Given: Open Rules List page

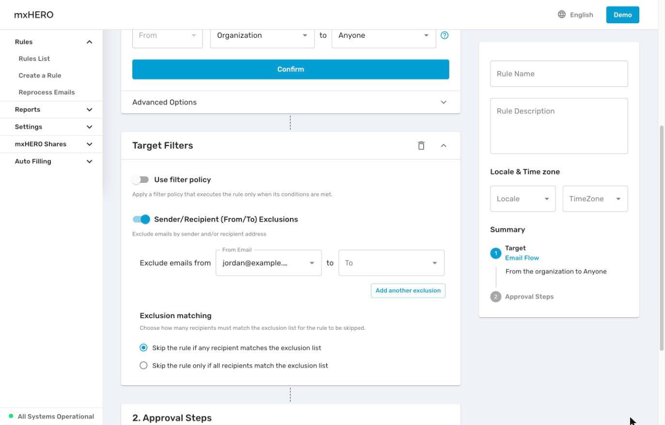Looking at the screenshot, I should pos(34,59).
